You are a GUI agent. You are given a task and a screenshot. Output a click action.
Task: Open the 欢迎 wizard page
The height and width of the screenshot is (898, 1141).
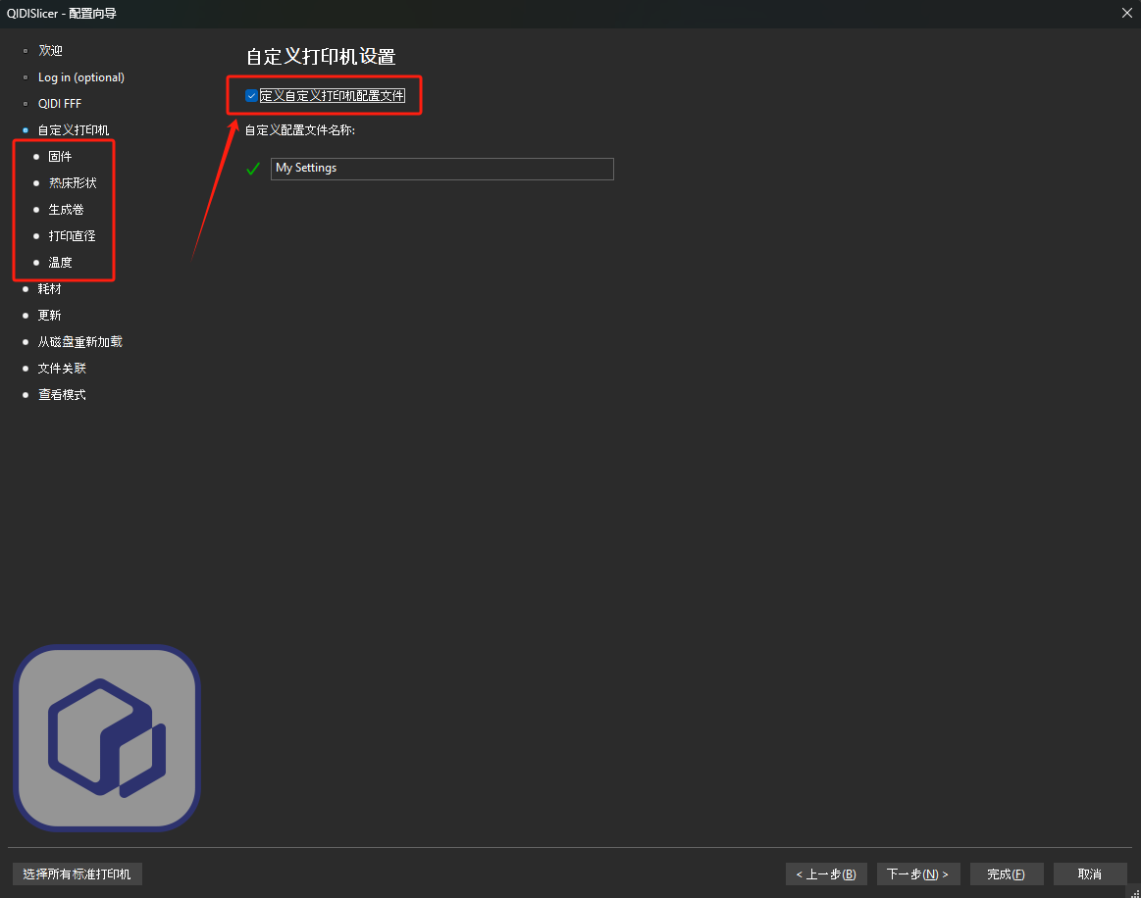coord(50,51)
